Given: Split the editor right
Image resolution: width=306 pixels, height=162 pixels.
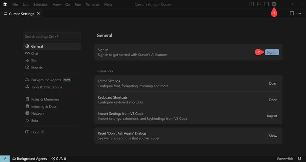Looking at the screenshot, I should tap(292, 13).
